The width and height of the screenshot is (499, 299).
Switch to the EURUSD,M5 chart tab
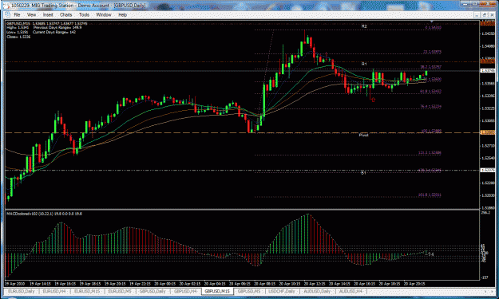click(x=120, y=291)
